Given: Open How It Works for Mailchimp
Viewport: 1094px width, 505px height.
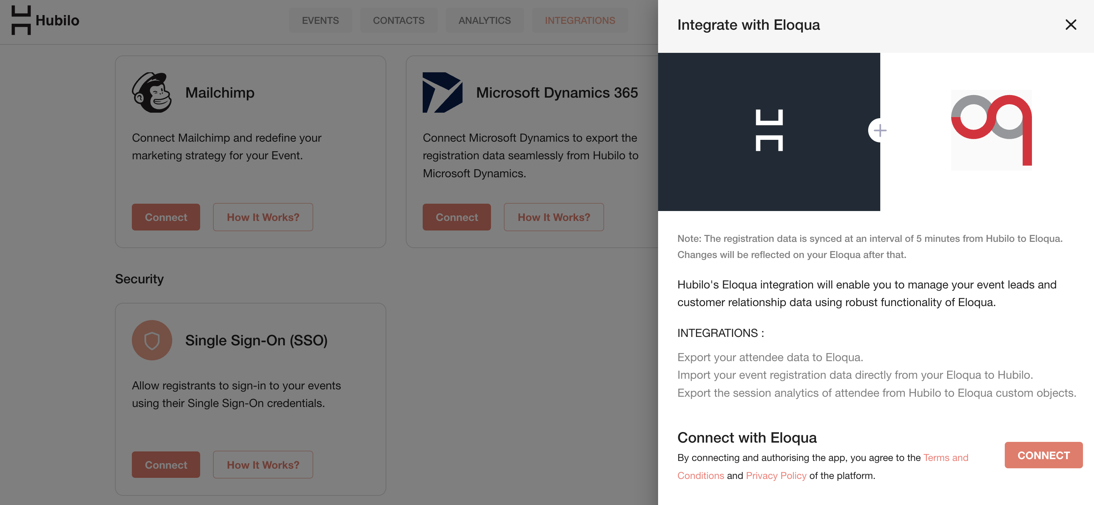Looking at the screenshot, I should point(263,217).
